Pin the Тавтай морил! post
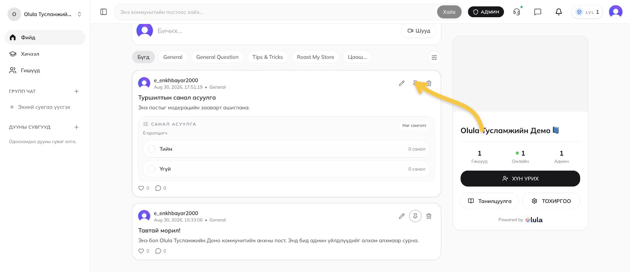Image resolution: width=630 pixels, height=272 pixels. (x=415, y=216)
